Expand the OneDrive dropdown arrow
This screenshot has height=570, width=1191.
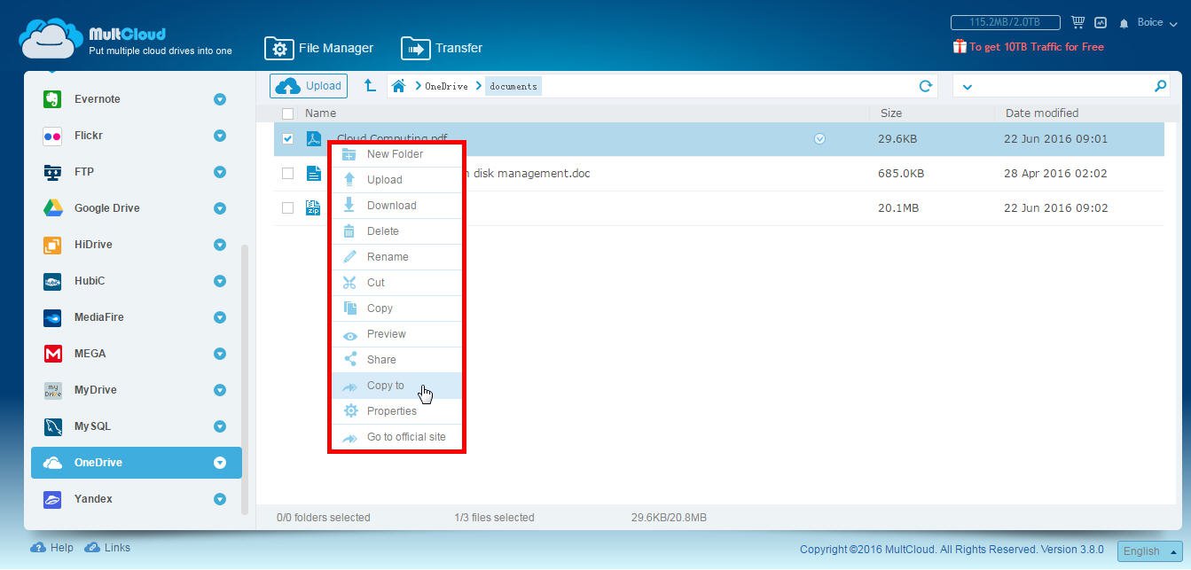coord(220,463)
